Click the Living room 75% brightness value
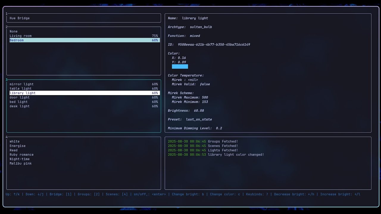This screenshot has width=381, height=214. 155,36
